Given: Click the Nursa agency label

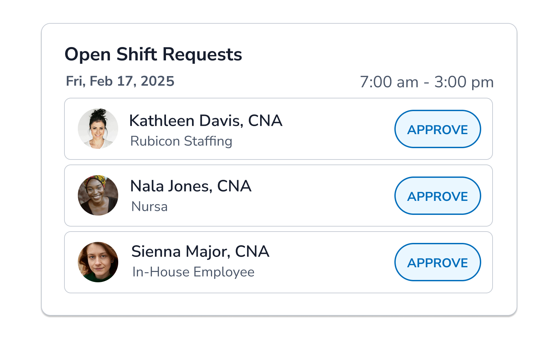Looking at the screenshot, I should pyautogui.click(x=150, y=207).
